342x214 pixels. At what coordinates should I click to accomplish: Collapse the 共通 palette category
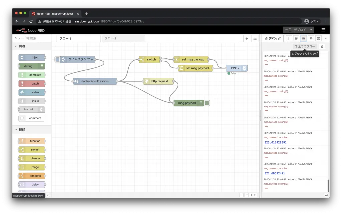point(16,46)
